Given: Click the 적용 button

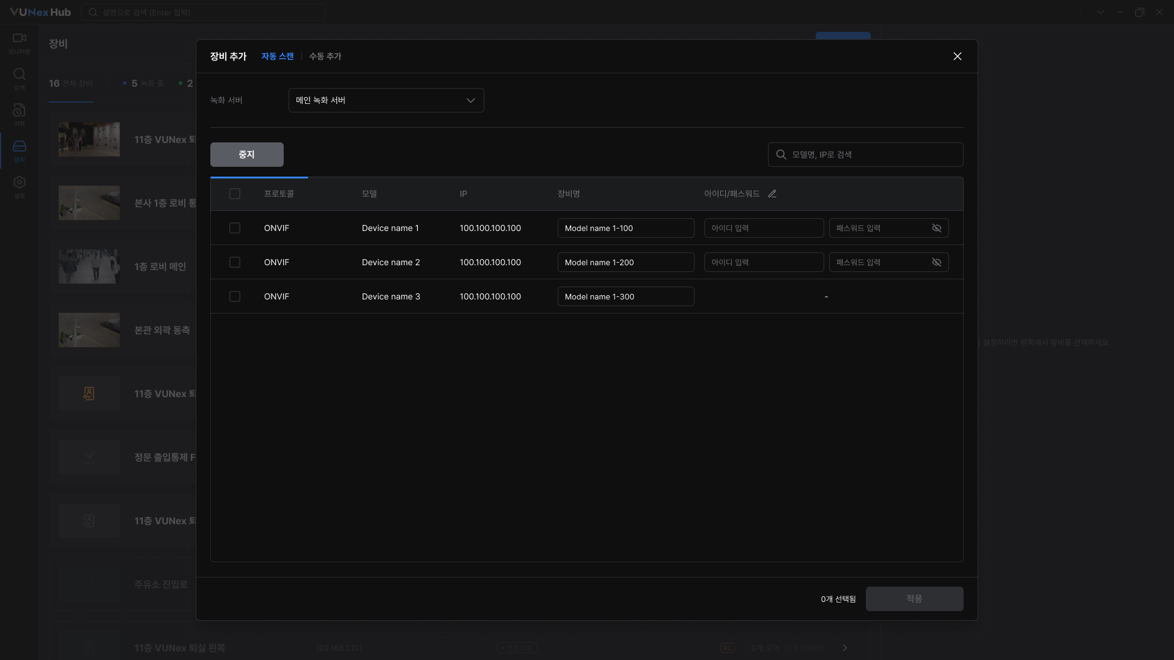Looking at the screenshot, I should [914, 599].
